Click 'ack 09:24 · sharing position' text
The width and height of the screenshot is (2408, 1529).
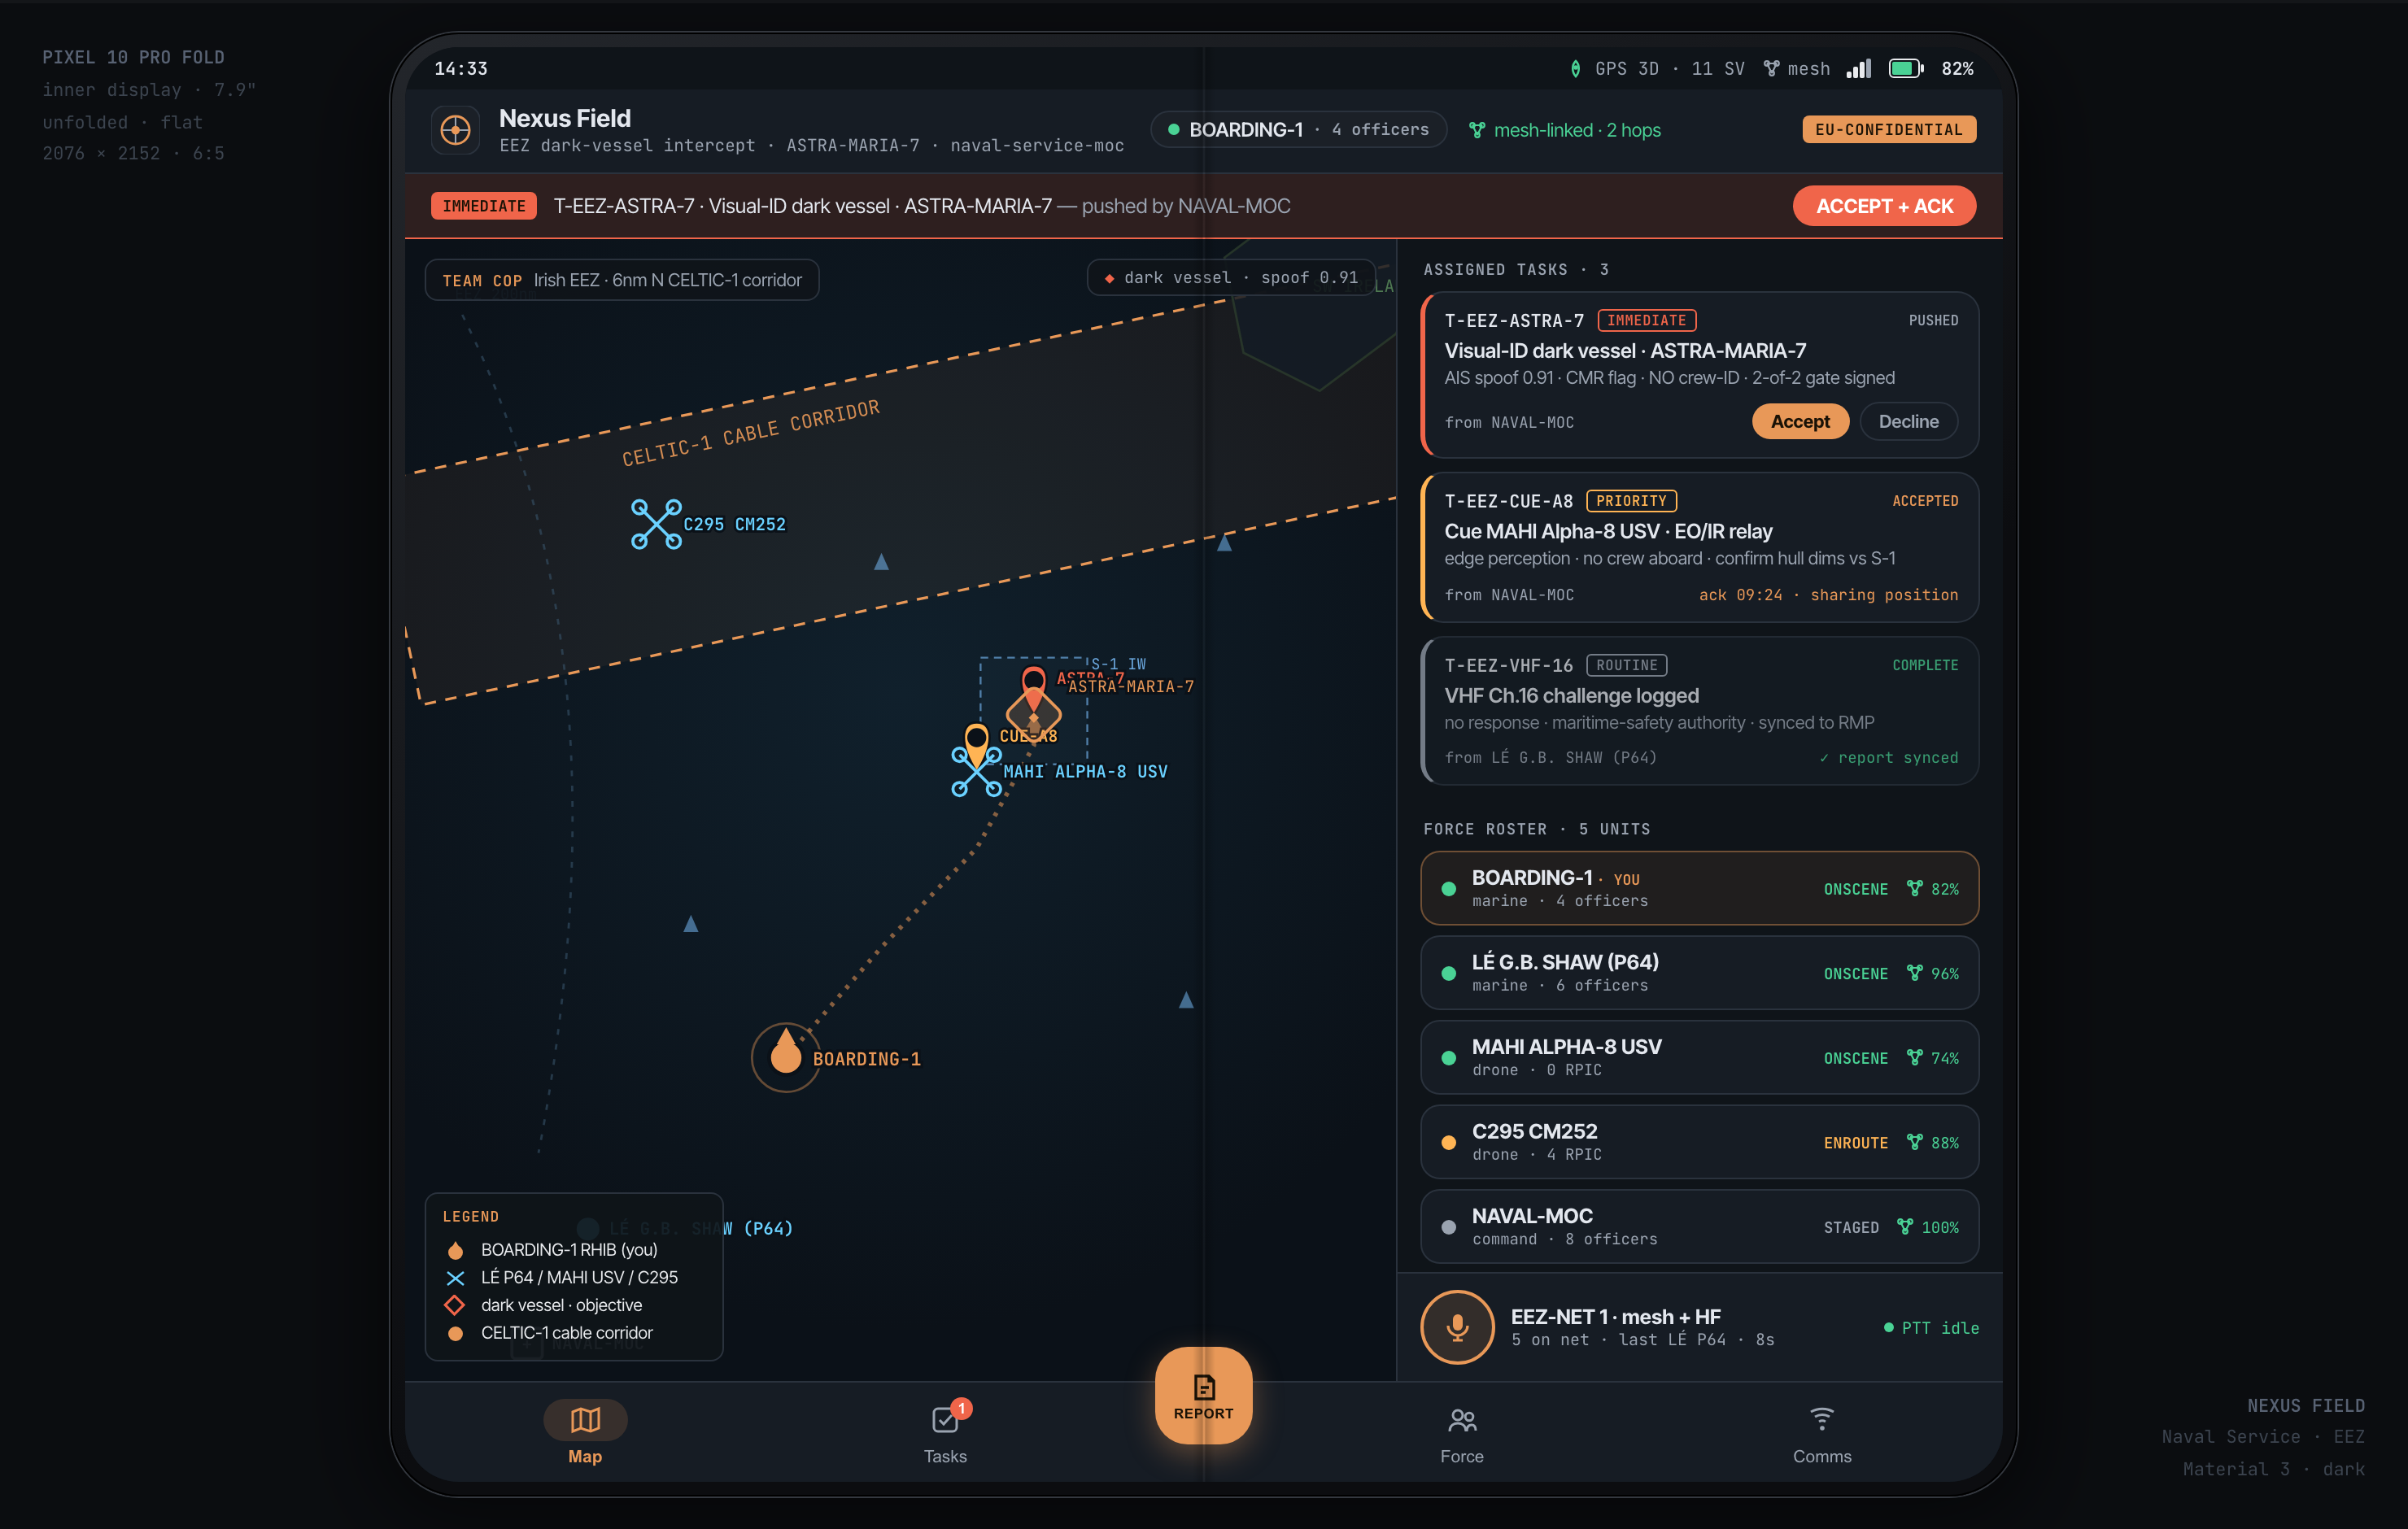click(1828, 595)
